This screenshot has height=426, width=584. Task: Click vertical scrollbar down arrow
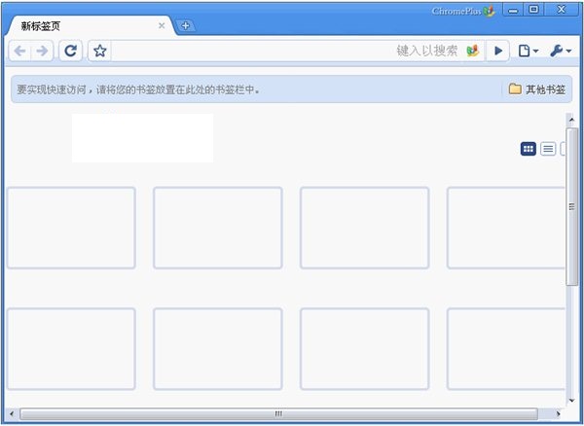(x=571, y=401)
